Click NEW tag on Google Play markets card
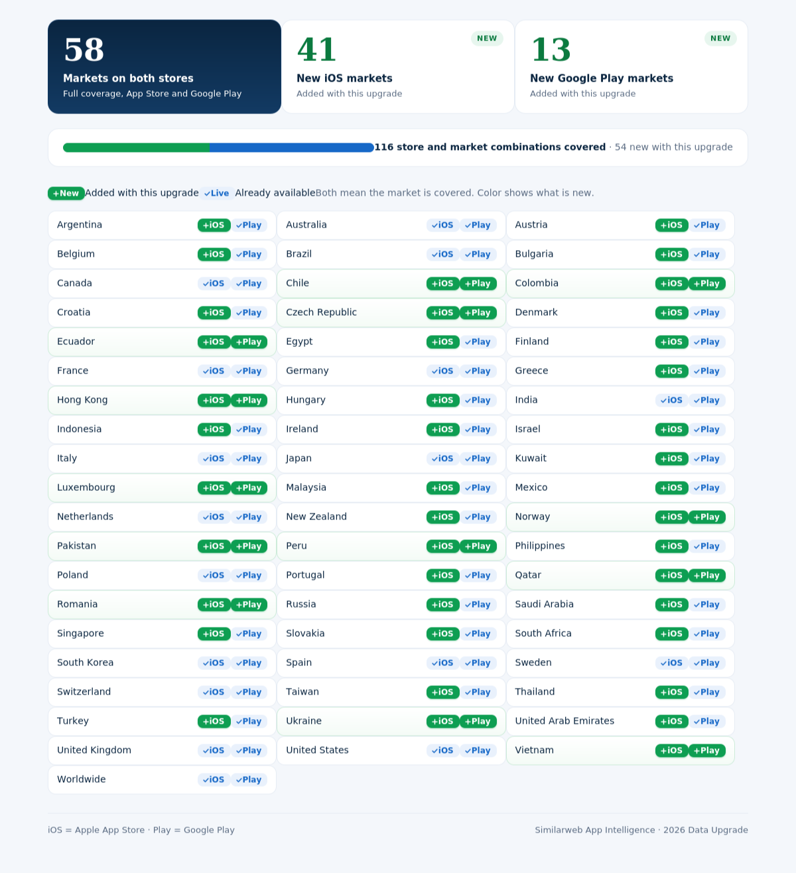This screenshot has height=873, width=796. click(720, 38)
